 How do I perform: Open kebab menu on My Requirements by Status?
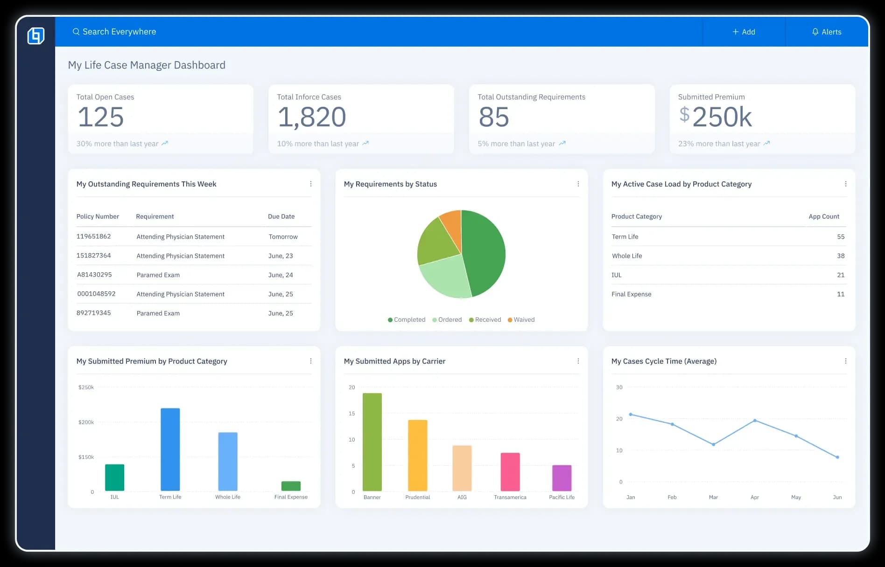(578, 184)
